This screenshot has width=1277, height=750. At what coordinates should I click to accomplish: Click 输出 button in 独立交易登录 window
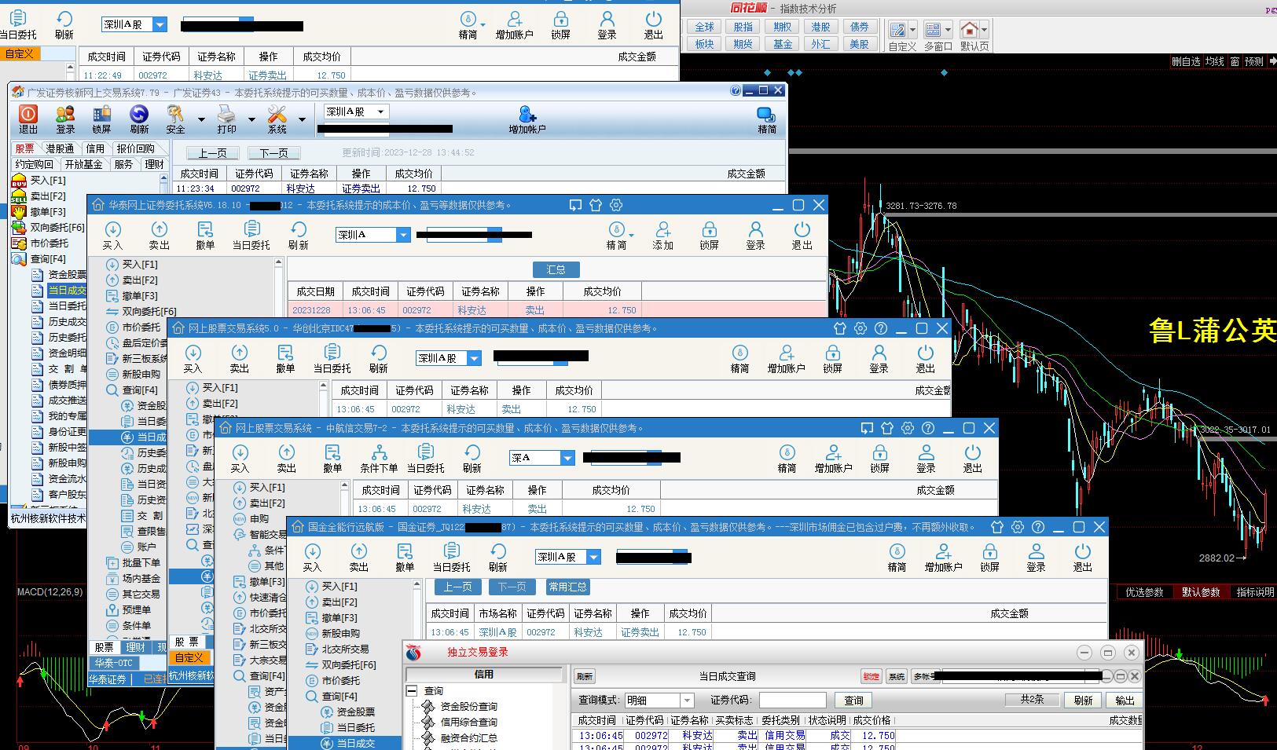click(1125, 700)
